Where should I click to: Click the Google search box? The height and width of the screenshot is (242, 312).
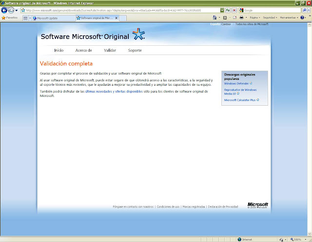click(272, 10)
